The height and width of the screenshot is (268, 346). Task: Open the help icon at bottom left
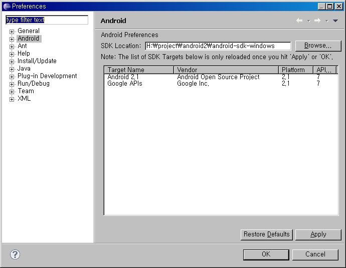coord(15,254)
